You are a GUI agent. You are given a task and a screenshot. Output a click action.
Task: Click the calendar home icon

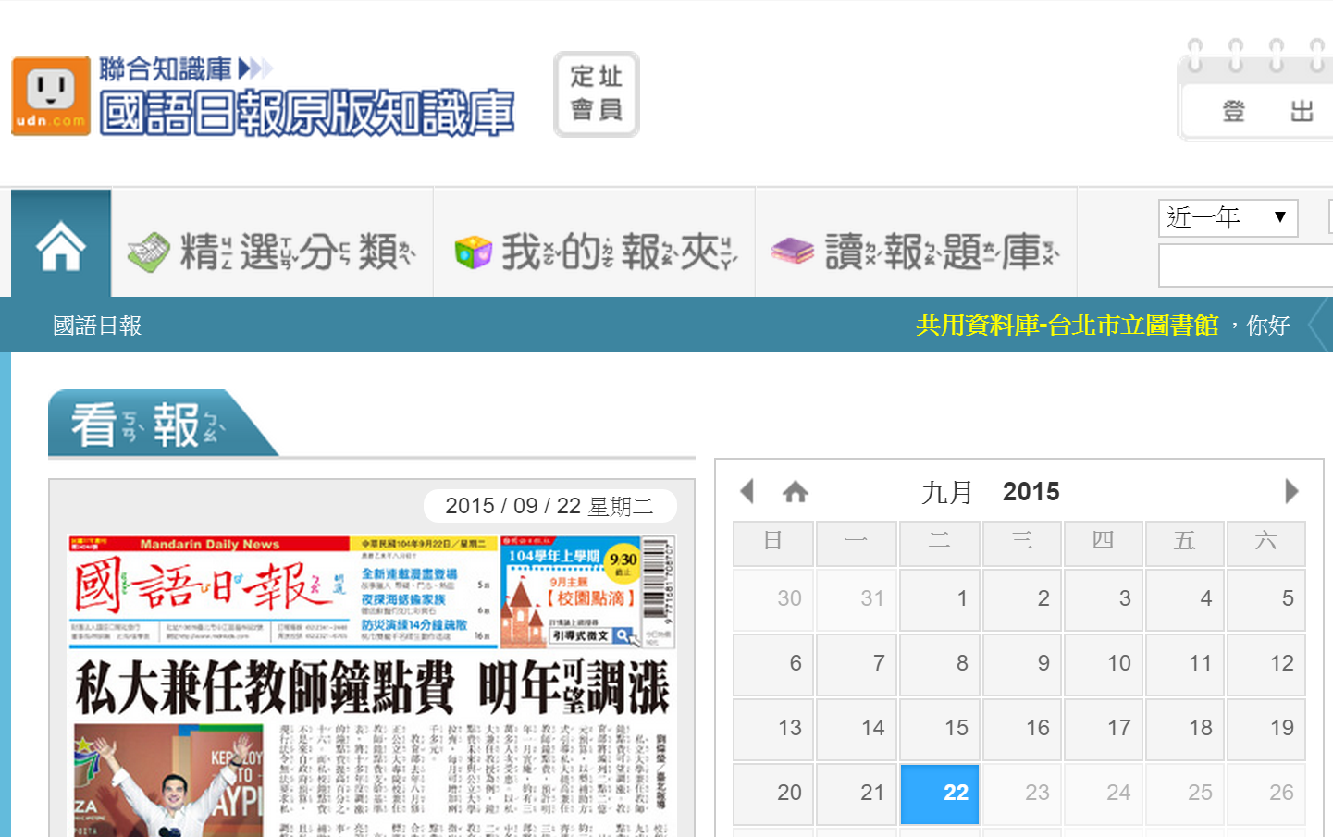tap(796, 491)
